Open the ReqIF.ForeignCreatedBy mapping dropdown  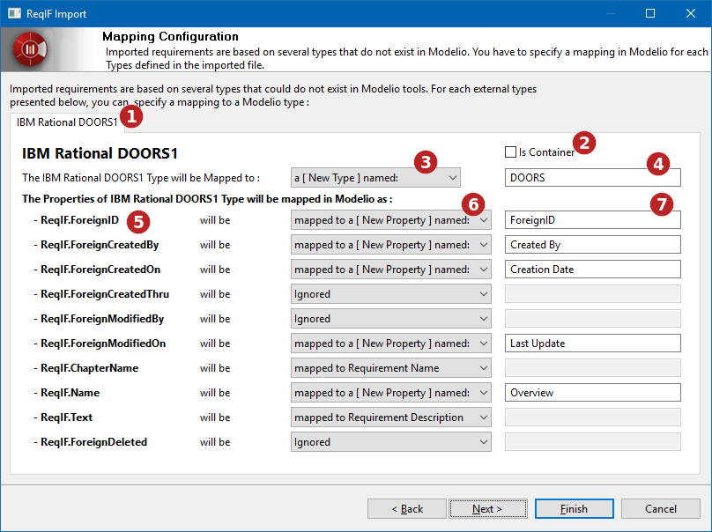point(391,245)
